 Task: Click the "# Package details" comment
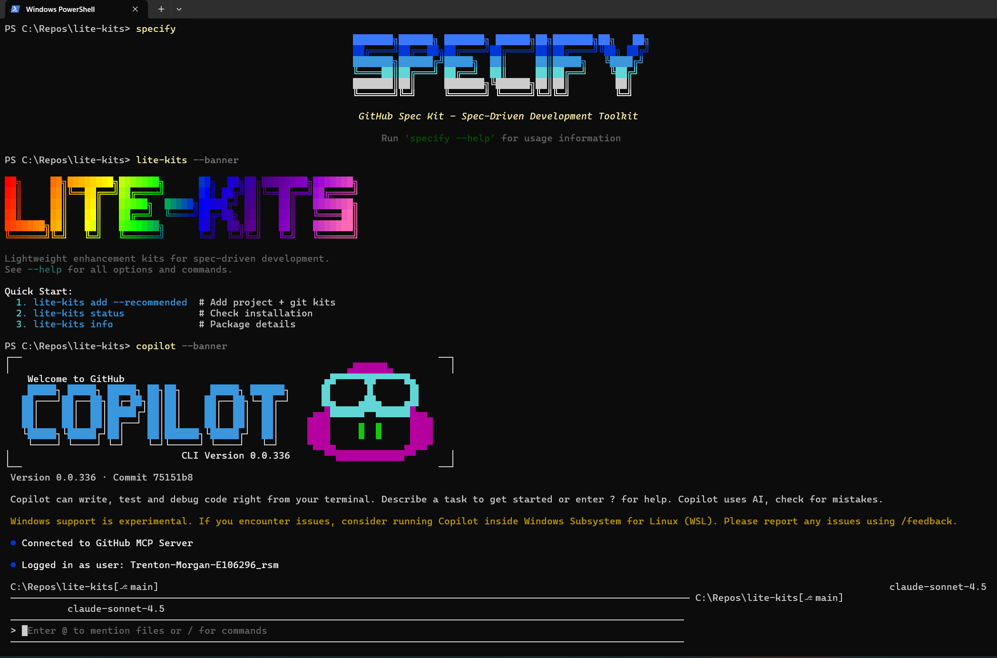(247, 324)
